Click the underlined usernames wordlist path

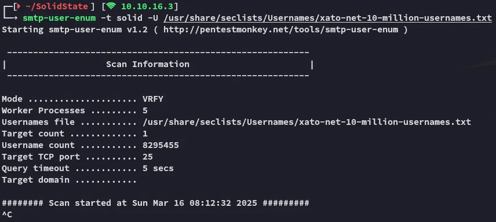[x=328, y=18]
